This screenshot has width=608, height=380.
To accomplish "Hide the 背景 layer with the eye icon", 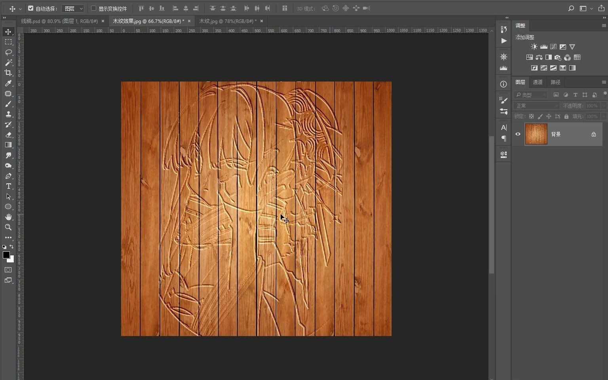I will coord(518,134).
